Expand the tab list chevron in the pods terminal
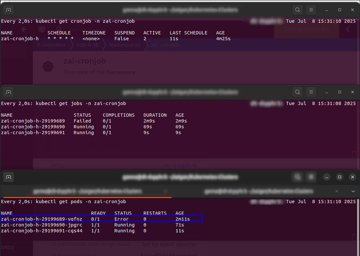 click(353, 191)
